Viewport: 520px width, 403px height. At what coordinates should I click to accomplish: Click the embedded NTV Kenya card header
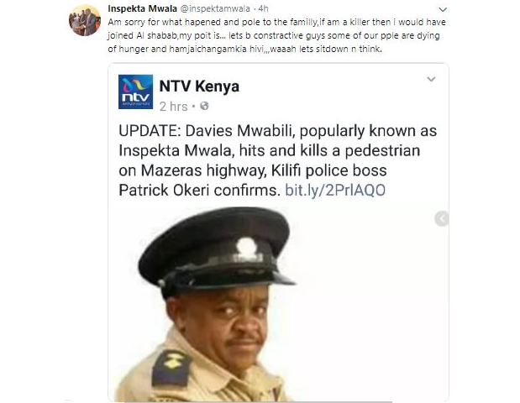click(279, 92)
